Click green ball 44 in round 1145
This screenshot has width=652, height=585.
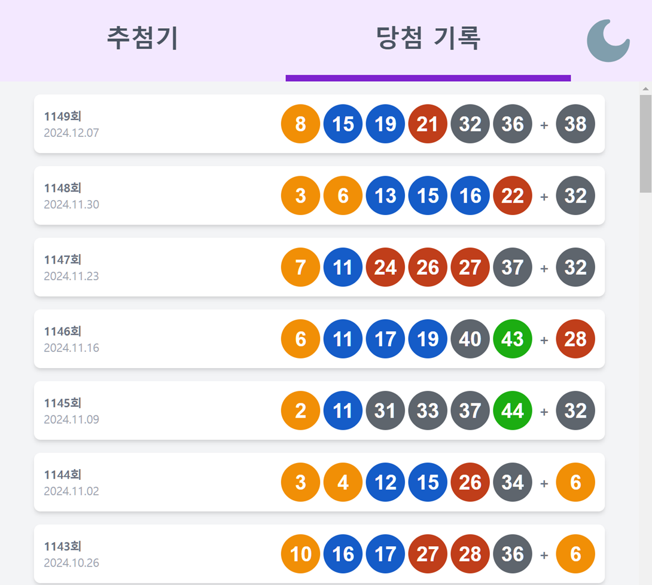512,411
